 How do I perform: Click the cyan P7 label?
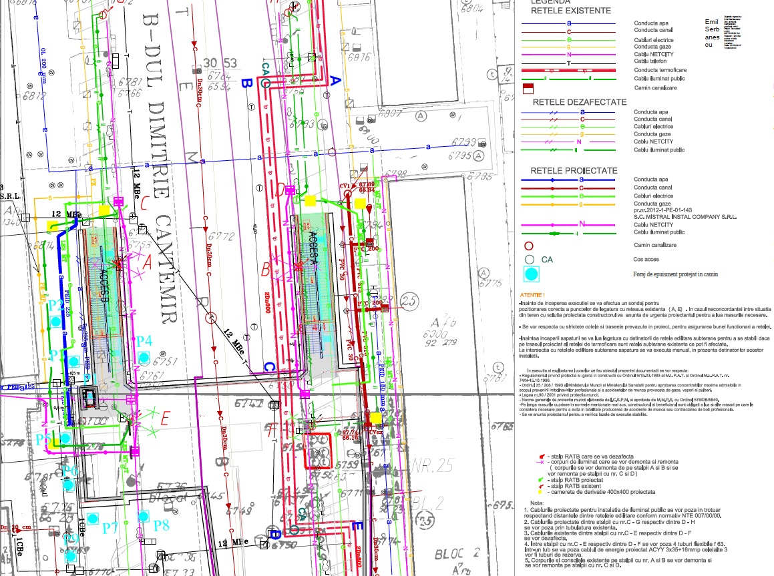pos(110,528)
